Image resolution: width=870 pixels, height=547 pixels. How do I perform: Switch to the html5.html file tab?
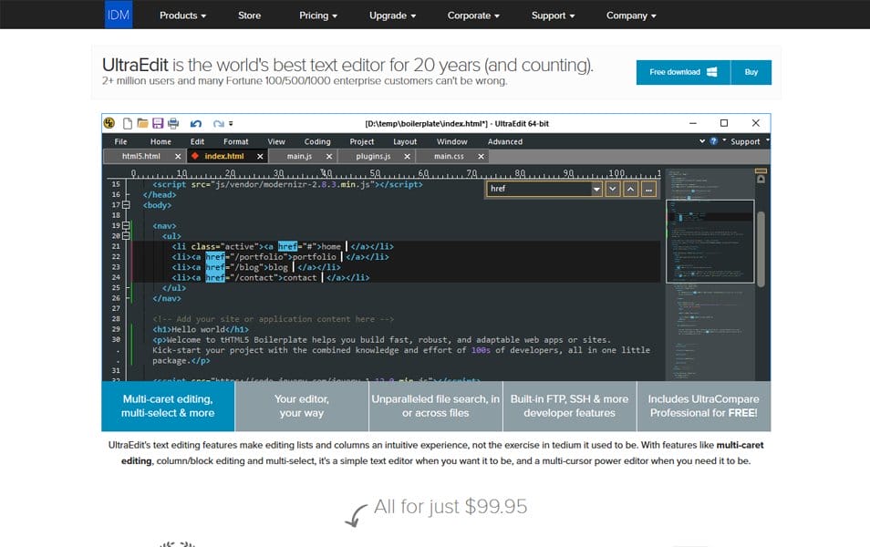[x=141, y=157]
